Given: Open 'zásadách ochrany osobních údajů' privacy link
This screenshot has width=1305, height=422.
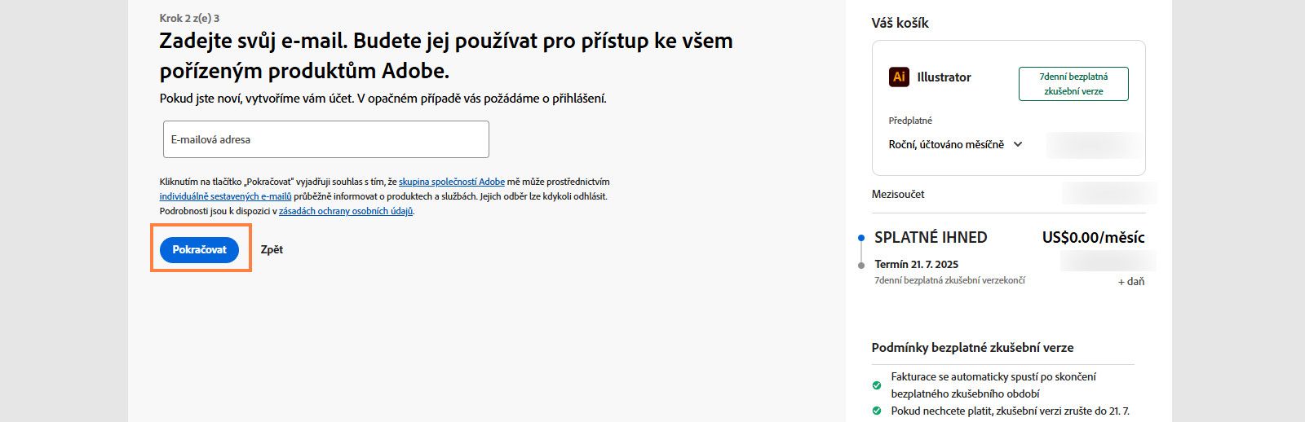Looking at the screenshot, I should click(x=346, y=211).
